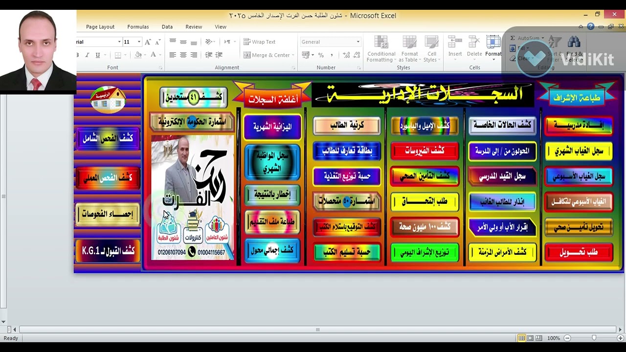Click the الميزانية الشهرية button
Viewport: 626px width, 352px height.
[x=272, y=127]
